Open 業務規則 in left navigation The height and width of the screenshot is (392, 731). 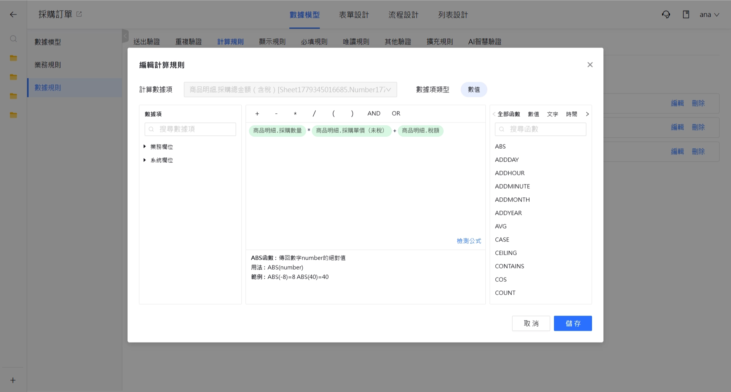[x=48, y=65]
